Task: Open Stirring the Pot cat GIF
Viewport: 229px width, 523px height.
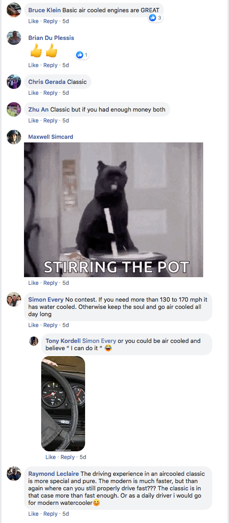Action: click(x=114, y=210)
